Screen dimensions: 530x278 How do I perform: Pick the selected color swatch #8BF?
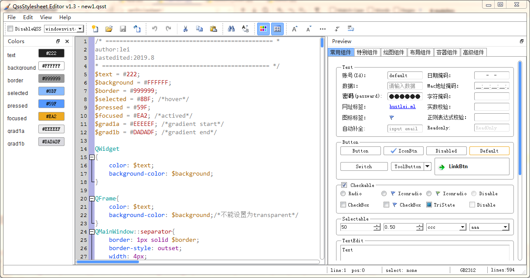(x=51, y=91)
